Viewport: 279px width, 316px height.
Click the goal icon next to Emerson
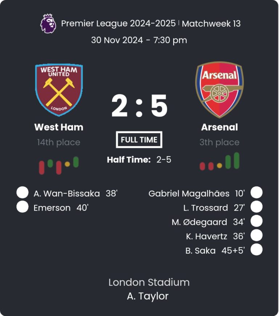coord(23,207)
